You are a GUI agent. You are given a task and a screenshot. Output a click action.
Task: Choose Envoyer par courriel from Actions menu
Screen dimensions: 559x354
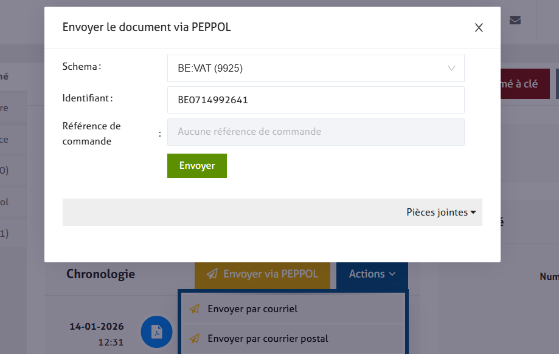pos(252,308)
